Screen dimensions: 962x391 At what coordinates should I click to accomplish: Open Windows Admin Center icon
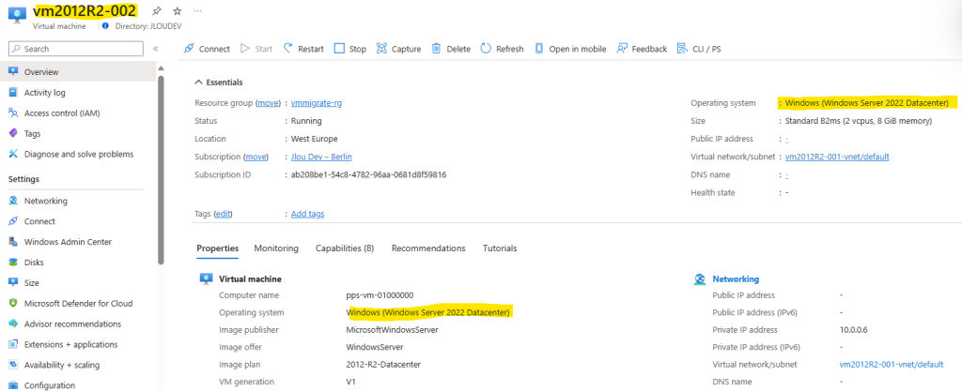point(13,242)
